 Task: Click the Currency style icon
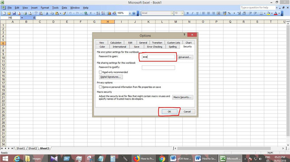[x=224, y=13]
